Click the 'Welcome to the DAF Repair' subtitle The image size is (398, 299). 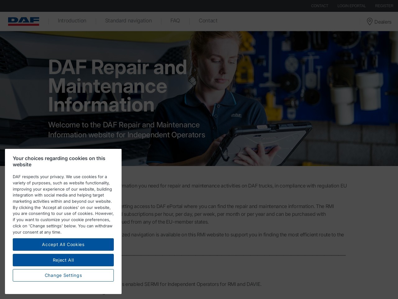coord(127,130)
